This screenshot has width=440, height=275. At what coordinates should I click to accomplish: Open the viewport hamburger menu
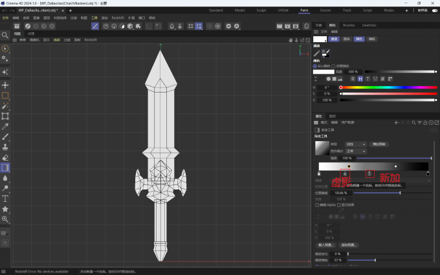coord(15,40)
